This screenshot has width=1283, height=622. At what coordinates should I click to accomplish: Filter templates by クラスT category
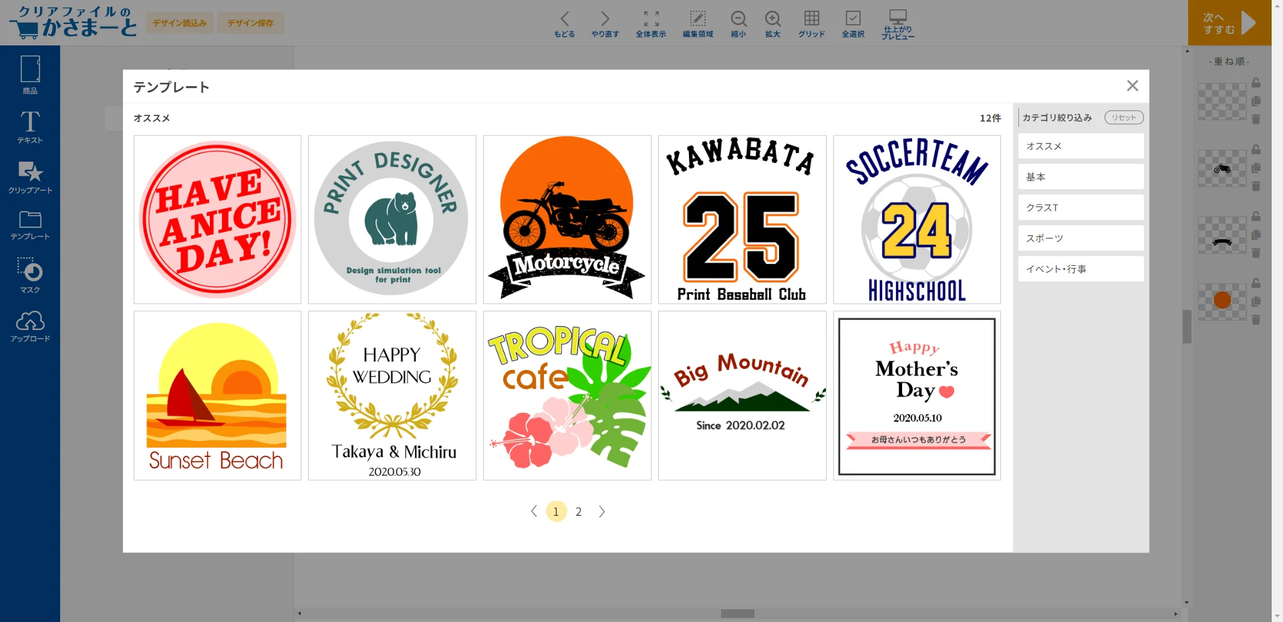coord(1081,208)
